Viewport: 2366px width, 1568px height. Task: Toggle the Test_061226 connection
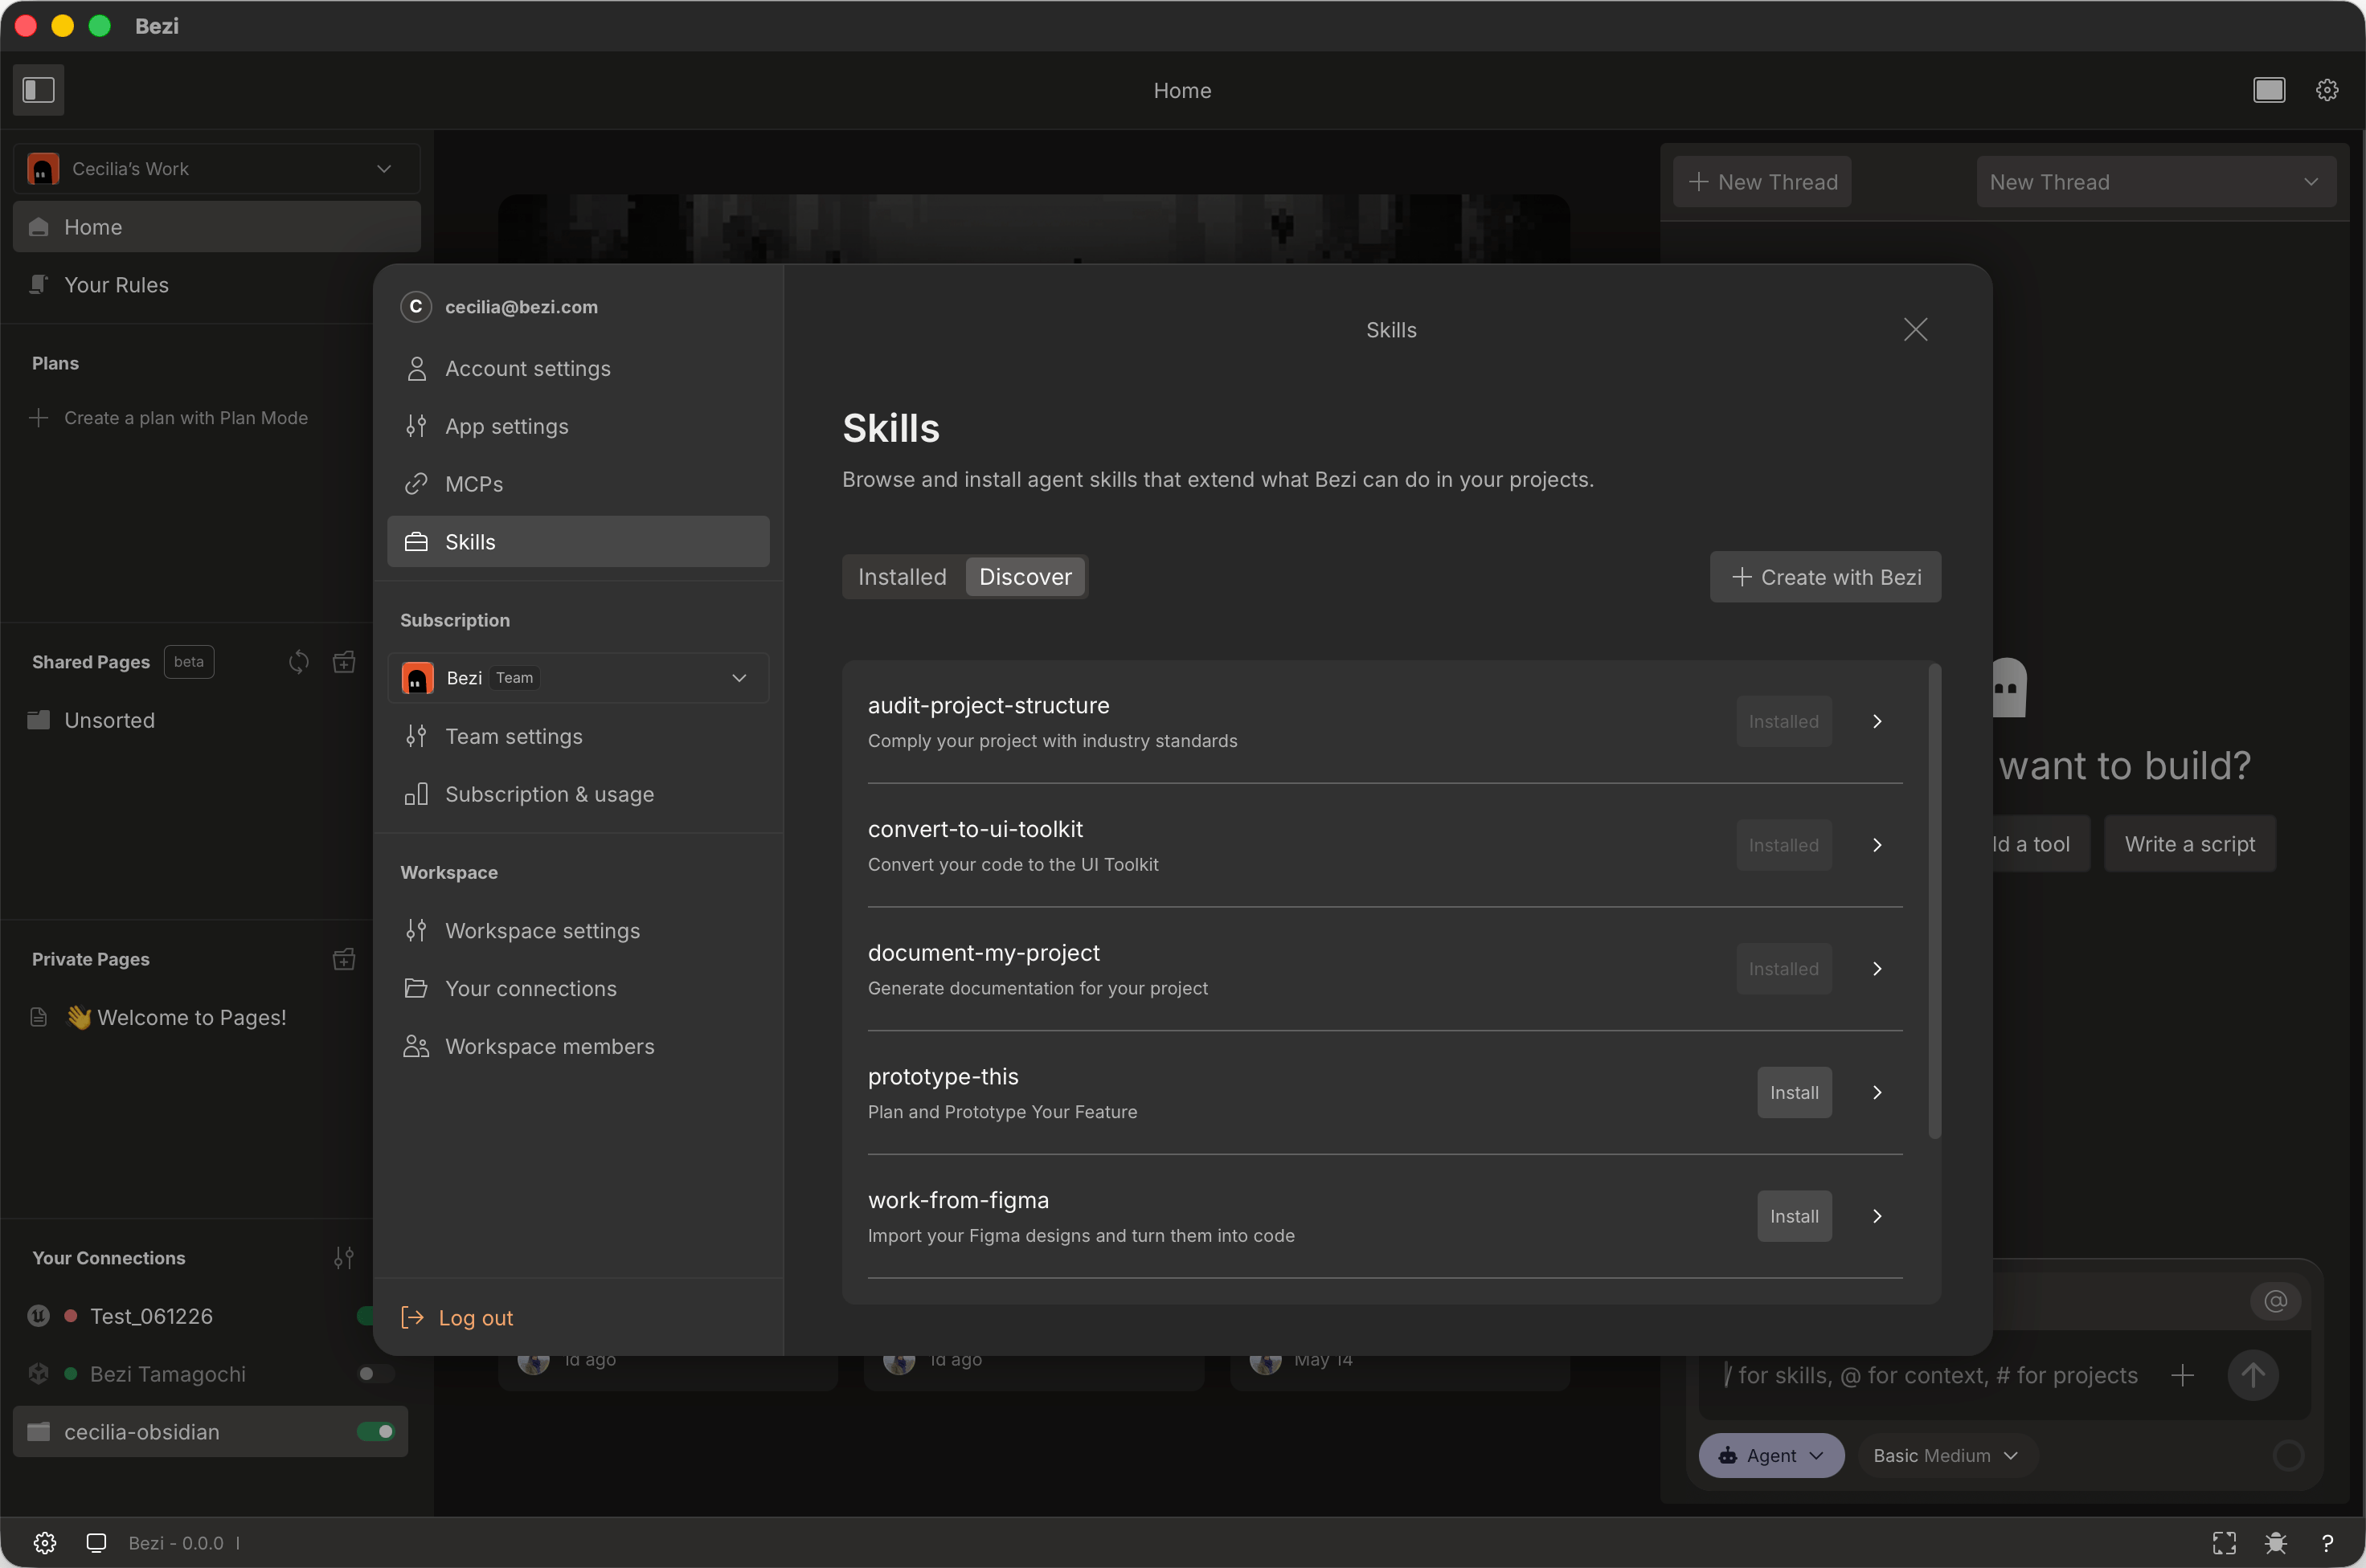(366, 1315)
